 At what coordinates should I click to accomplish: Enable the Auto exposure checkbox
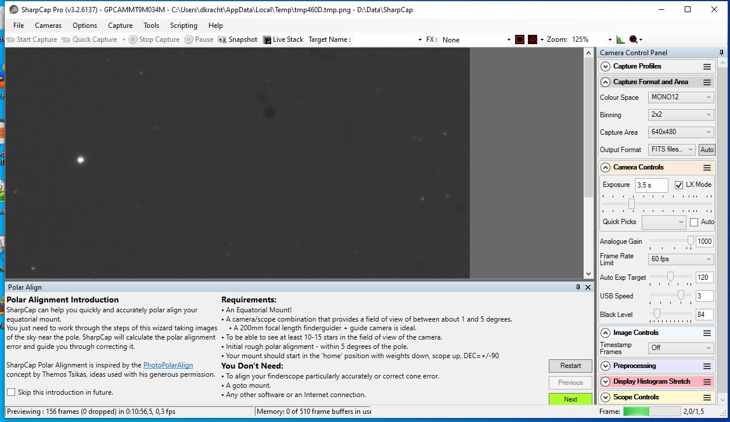point(694,222)
